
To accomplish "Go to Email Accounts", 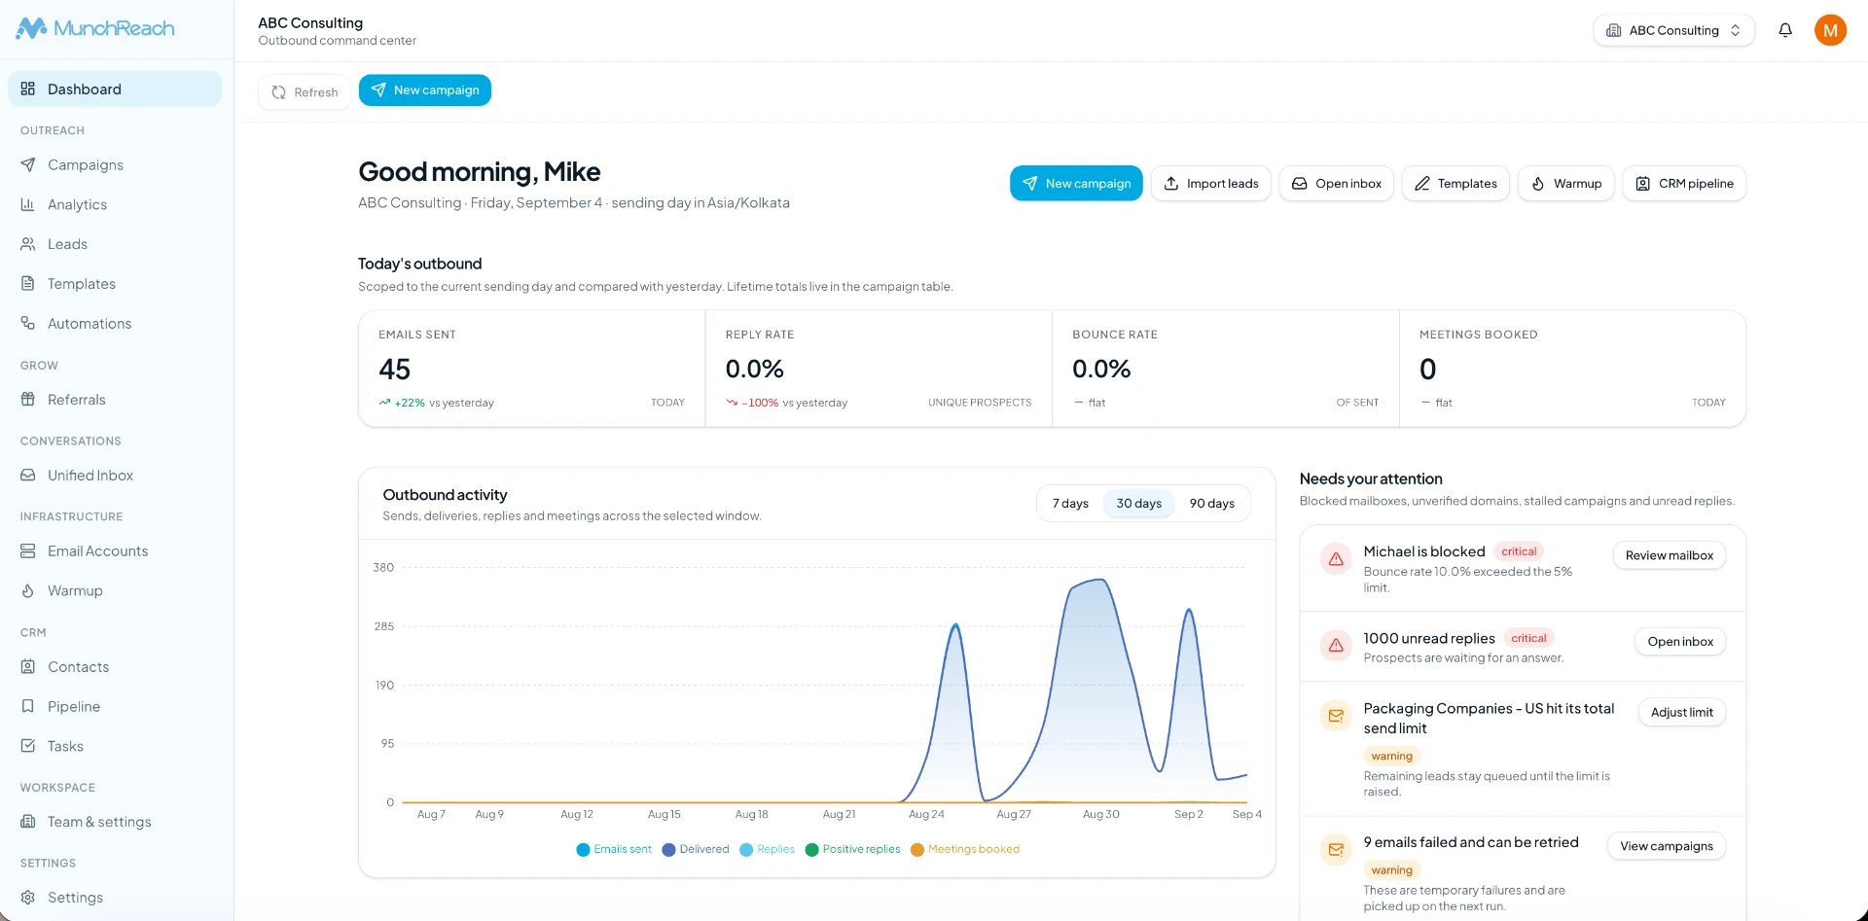I will (115, 551).
